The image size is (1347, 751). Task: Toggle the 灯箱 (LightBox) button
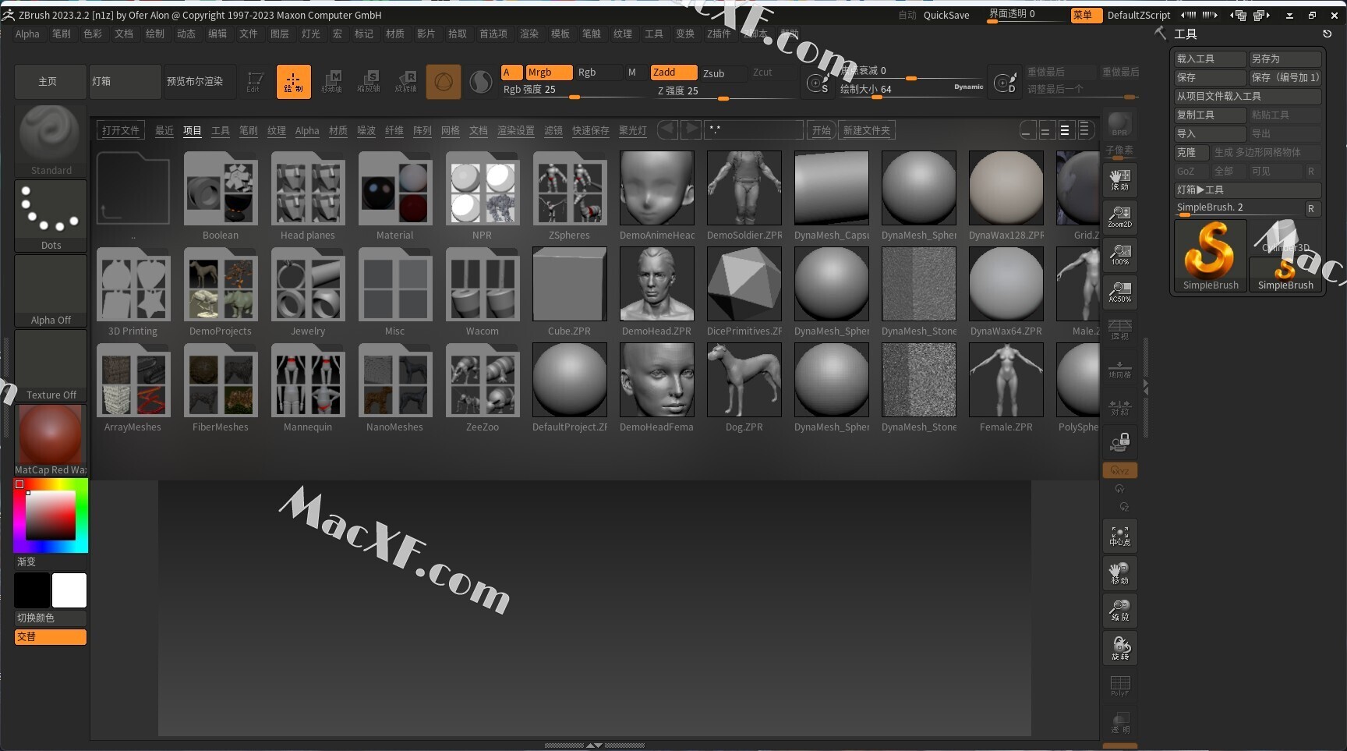tap(125, 81)
